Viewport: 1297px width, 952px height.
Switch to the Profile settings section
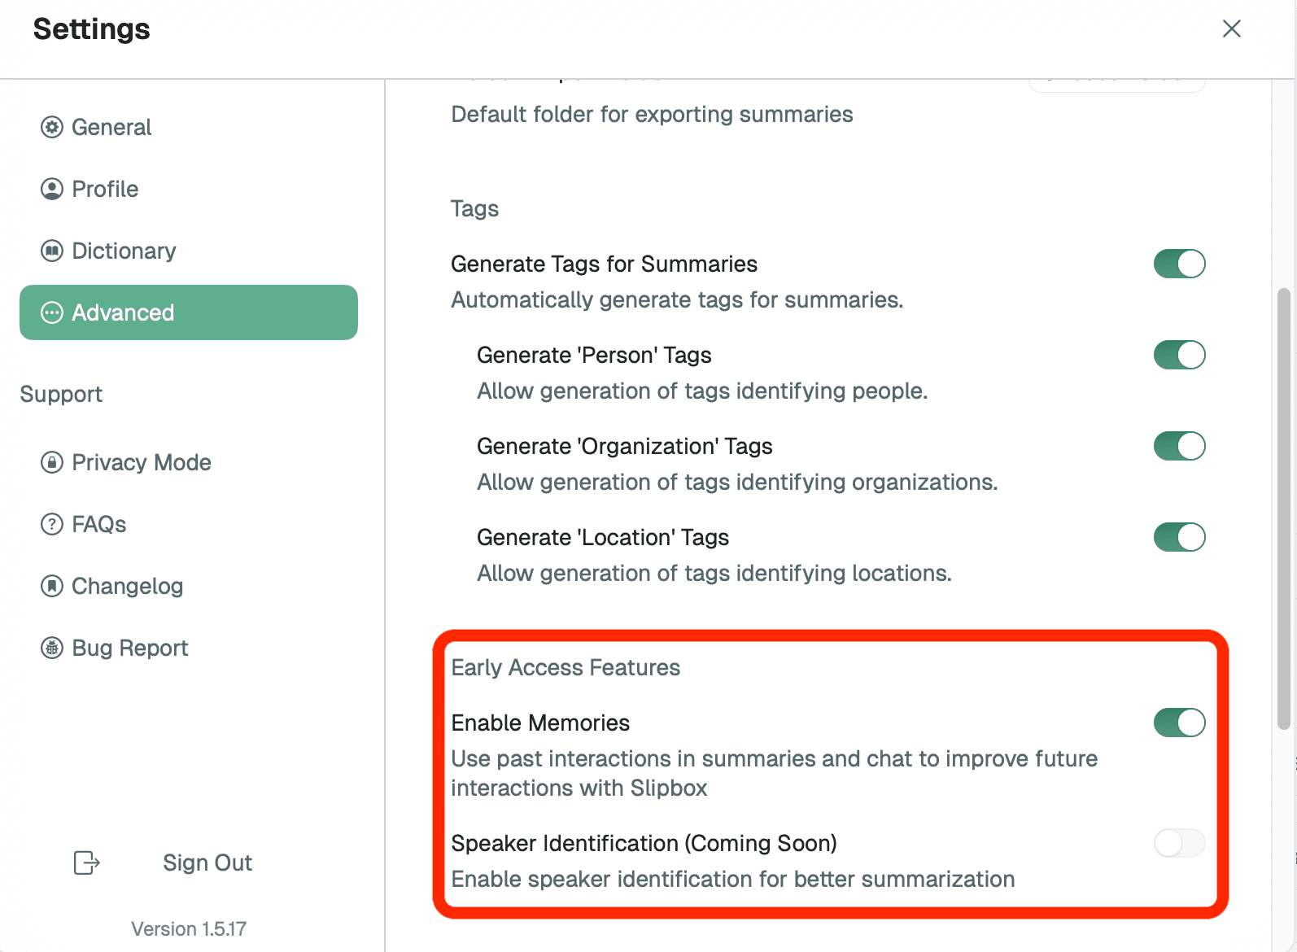click(104, 189)
